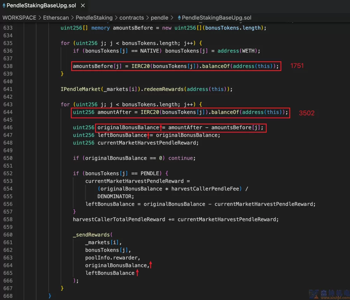Click line number 660 in gutter
350x300 pixels.
(8, 235)
